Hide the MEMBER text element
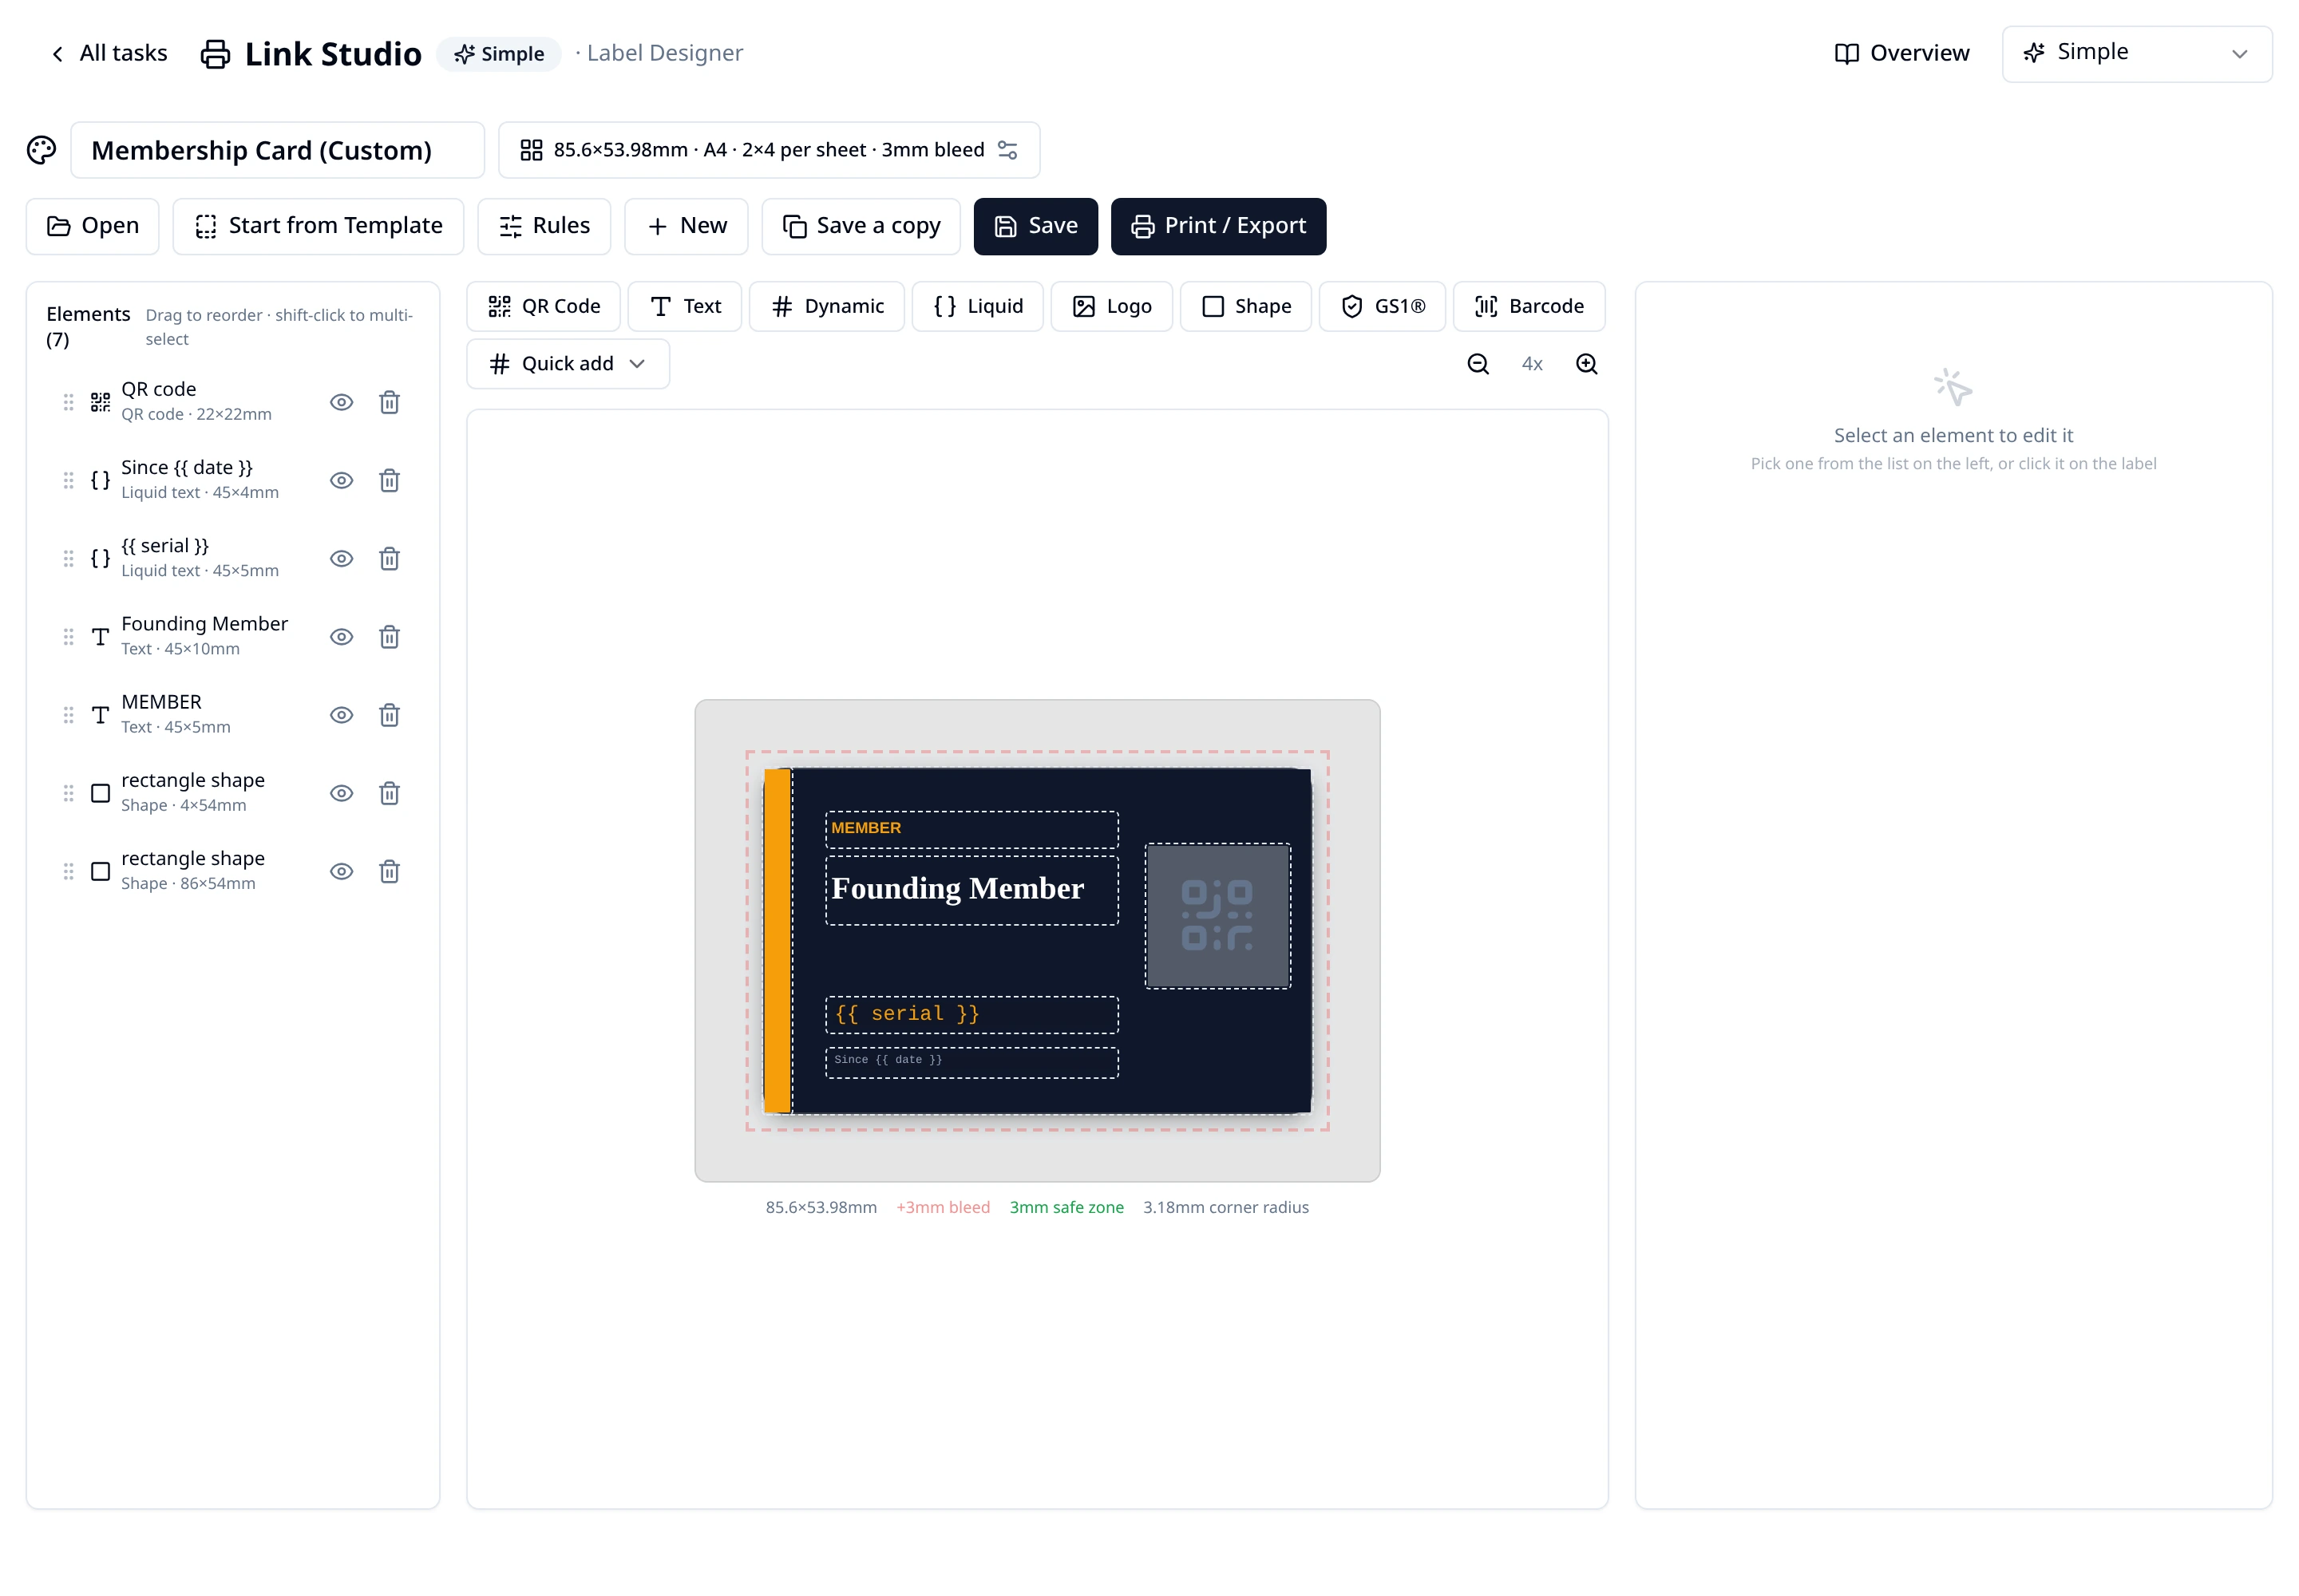Screen dimensions: 2299x1596 click(x=341, y=715)
